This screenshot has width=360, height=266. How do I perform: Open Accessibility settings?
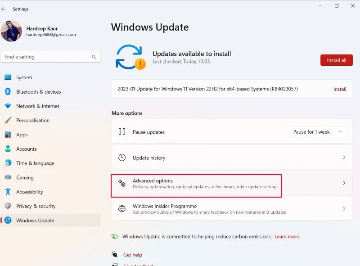pyautogui.click(x=50, y=192)
